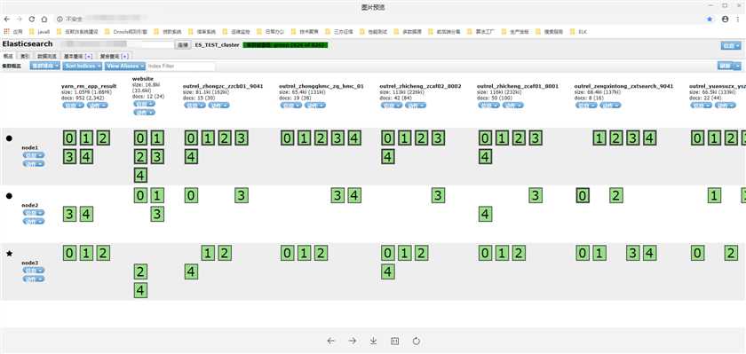Reload the browser page
Screen dimensions: 746x354
pyautogui.click(x=32, y=19)
